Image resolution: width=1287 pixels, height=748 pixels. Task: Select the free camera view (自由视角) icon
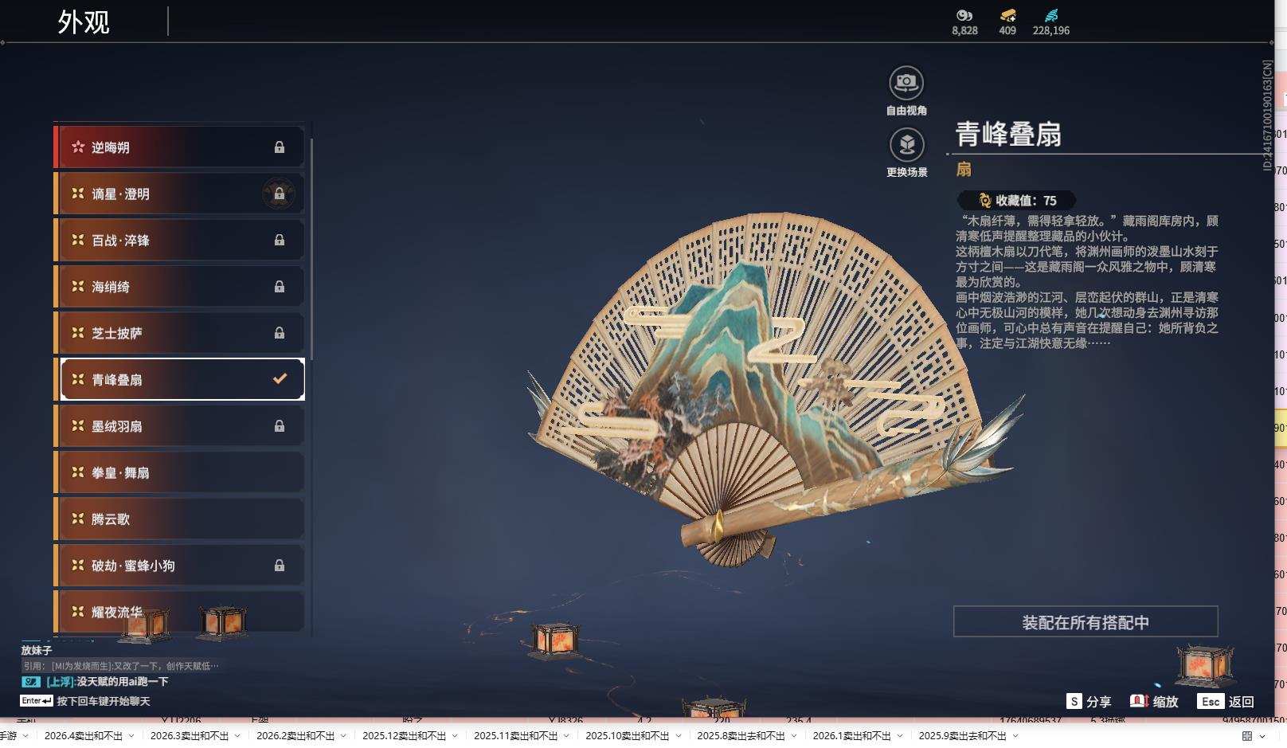click(906, 81)
